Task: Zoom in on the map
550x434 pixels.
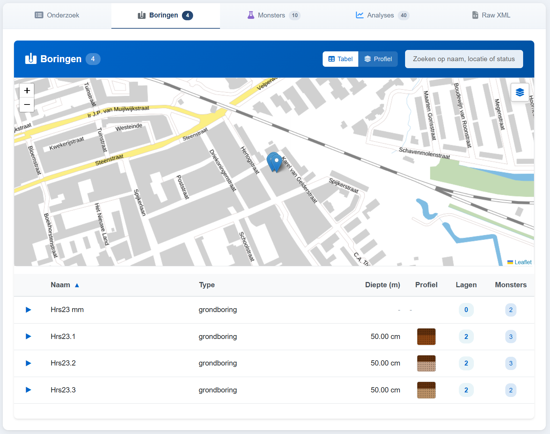Action: click(x=27, y=91)
